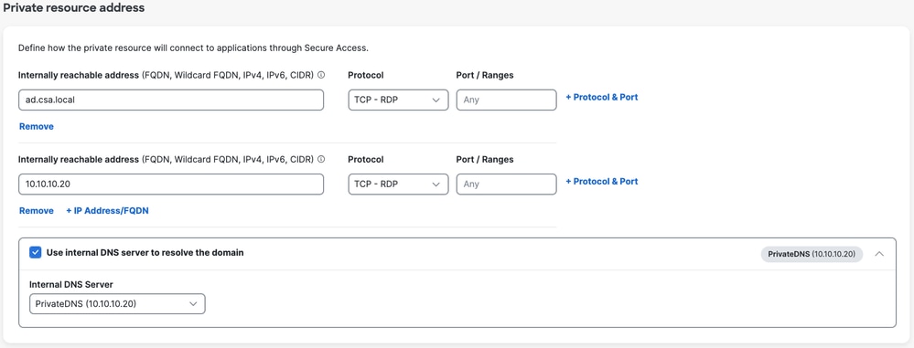The height and width of the screenshot is (348, 914).
Task: Click + IP Address/FQDN link
Action: coord(107,211)
